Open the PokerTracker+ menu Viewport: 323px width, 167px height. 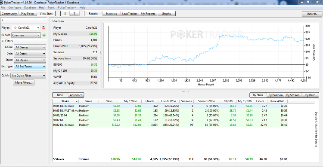pos(67,8)
